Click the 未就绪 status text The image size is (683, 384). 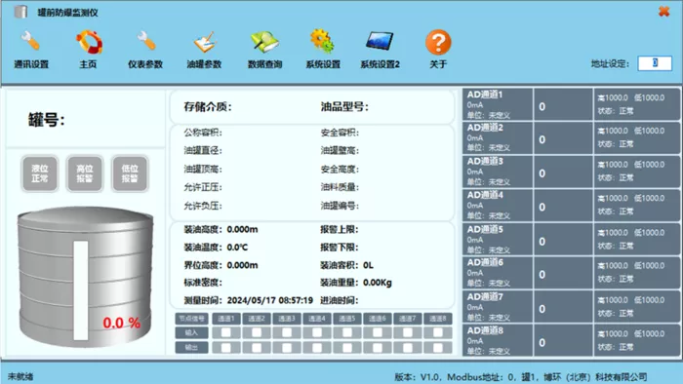(20, 376)
